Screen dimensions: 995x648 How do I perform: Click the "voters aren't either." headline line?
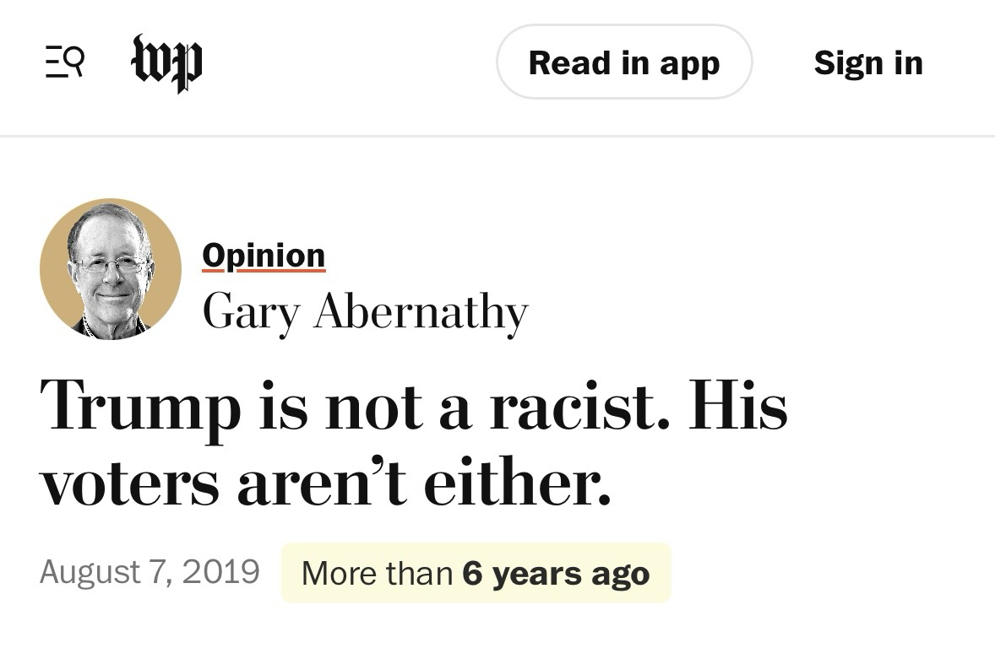(326, 486)
